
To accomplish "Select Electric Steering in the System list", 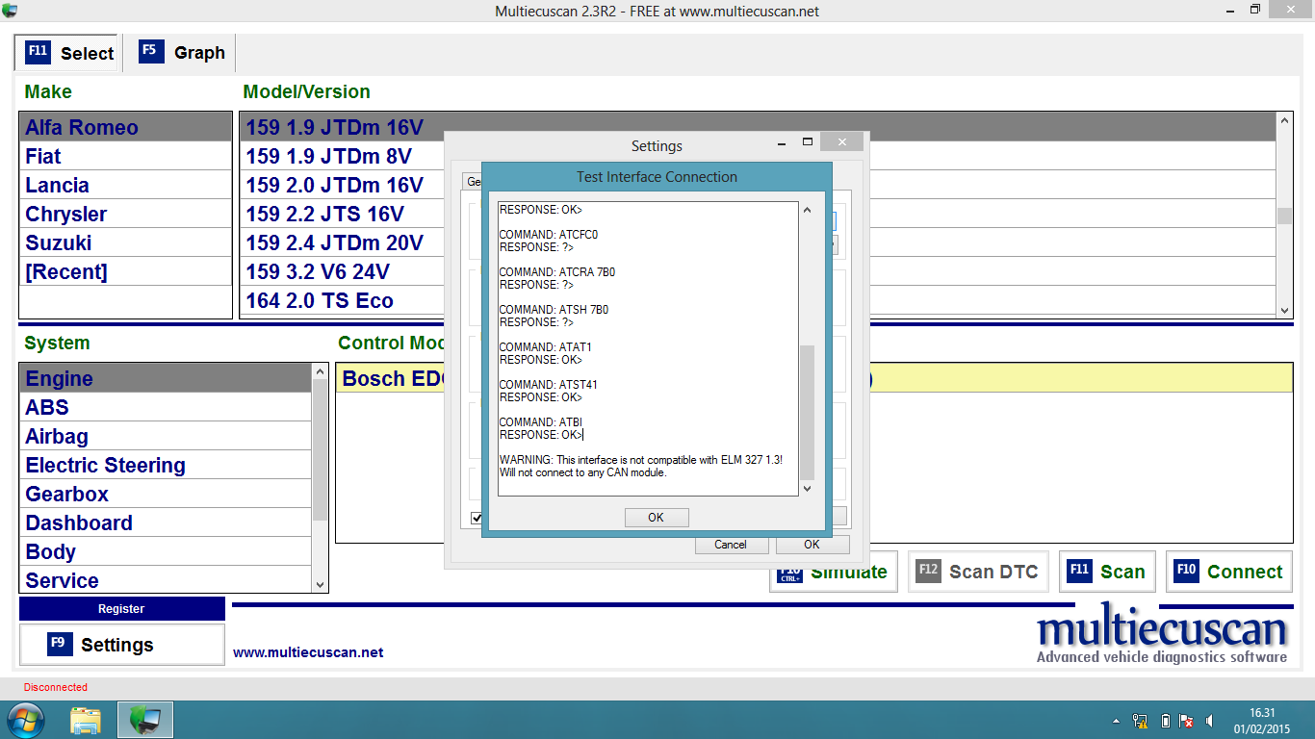I will (x=166, y=465).
